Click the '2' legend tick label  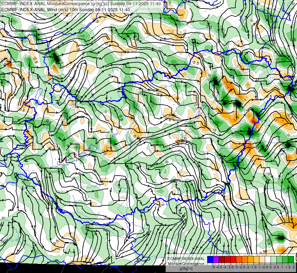pyautogui.click(x=294, y=267)
